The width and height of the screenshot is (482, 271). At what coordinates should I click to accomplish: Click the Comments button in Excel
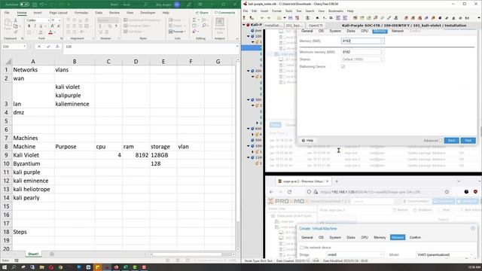coord(225,13)
